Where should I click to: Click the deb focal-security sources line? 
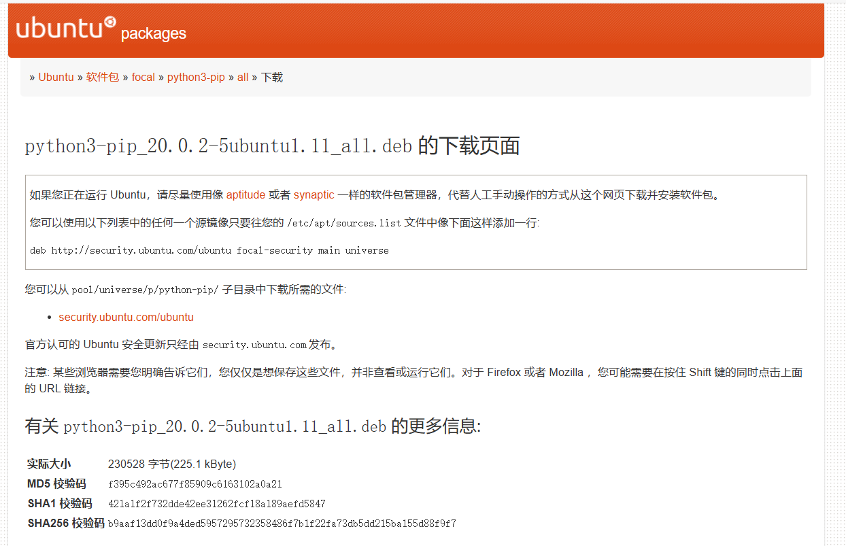pyautogui.click(x=209, y=251)
